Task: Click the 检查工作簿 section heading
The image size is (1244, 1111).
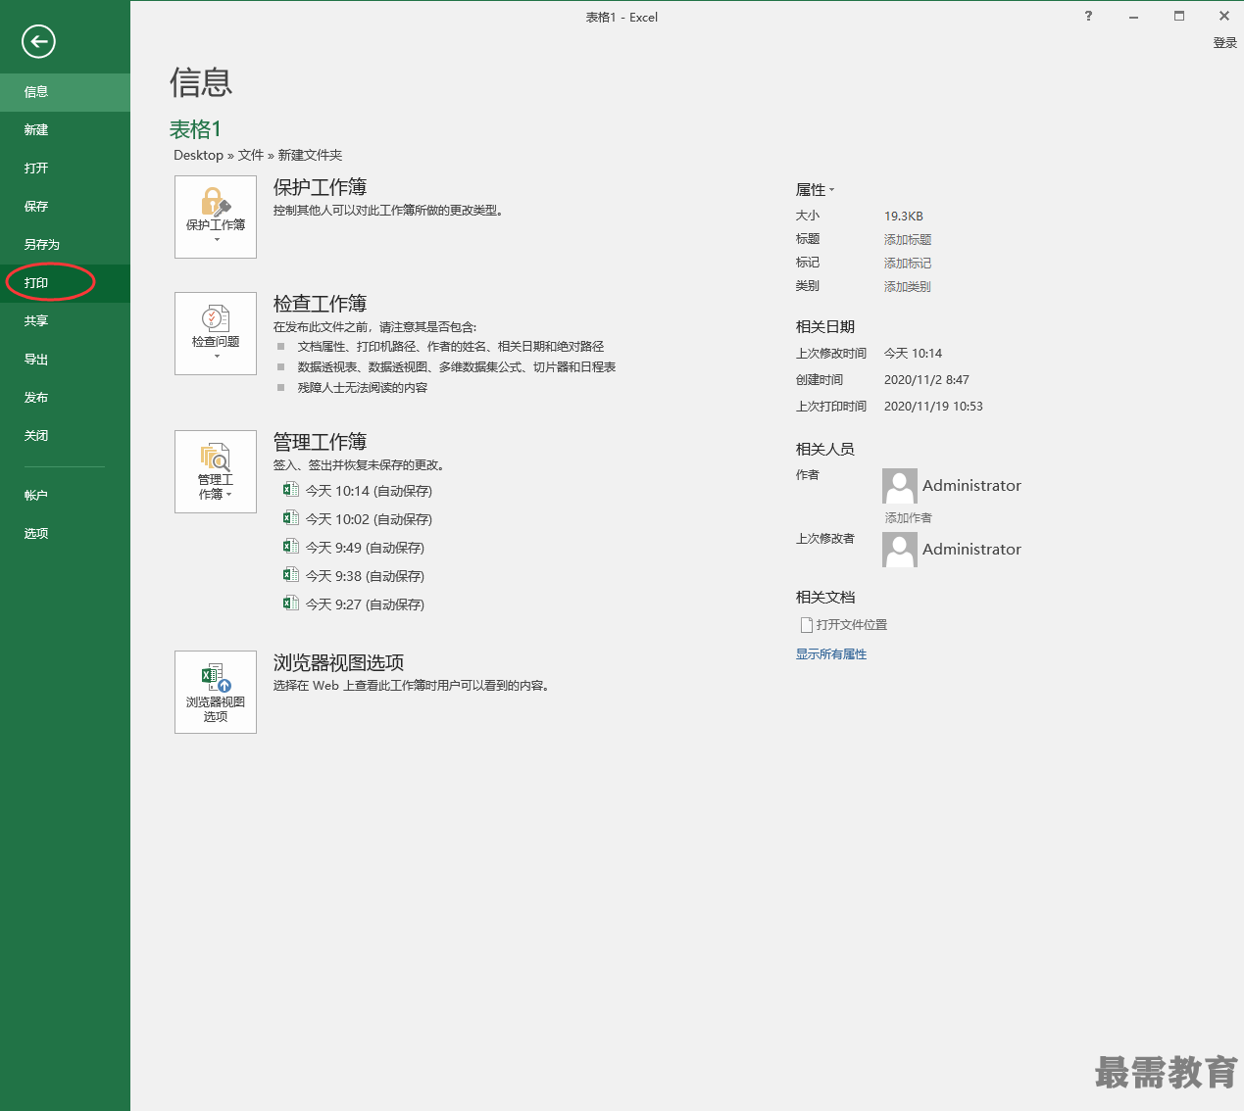Action: [320, 304]
